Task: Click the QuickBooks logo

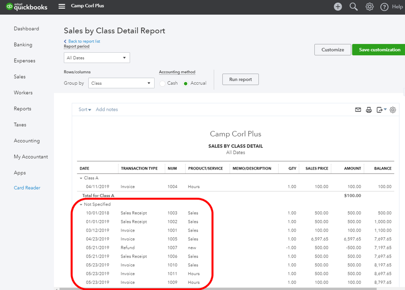Action: [27, 6]
